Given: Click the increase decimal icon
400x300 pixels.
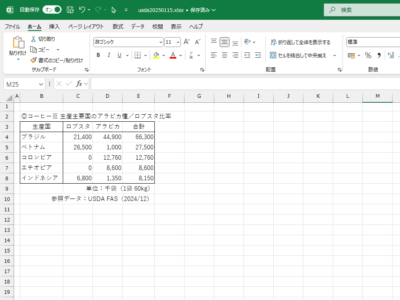Looking at the screenshot, I should (x=391, y=55).
